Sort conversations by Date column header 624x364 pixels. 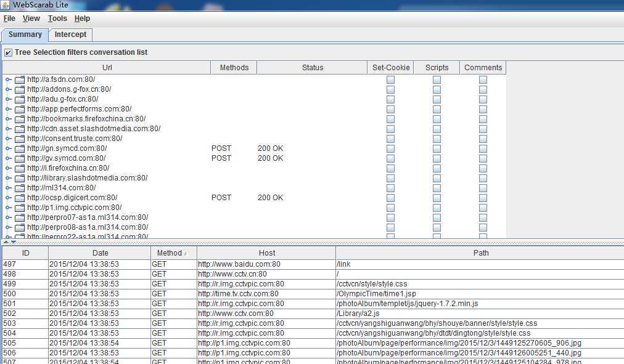(100, 253)
